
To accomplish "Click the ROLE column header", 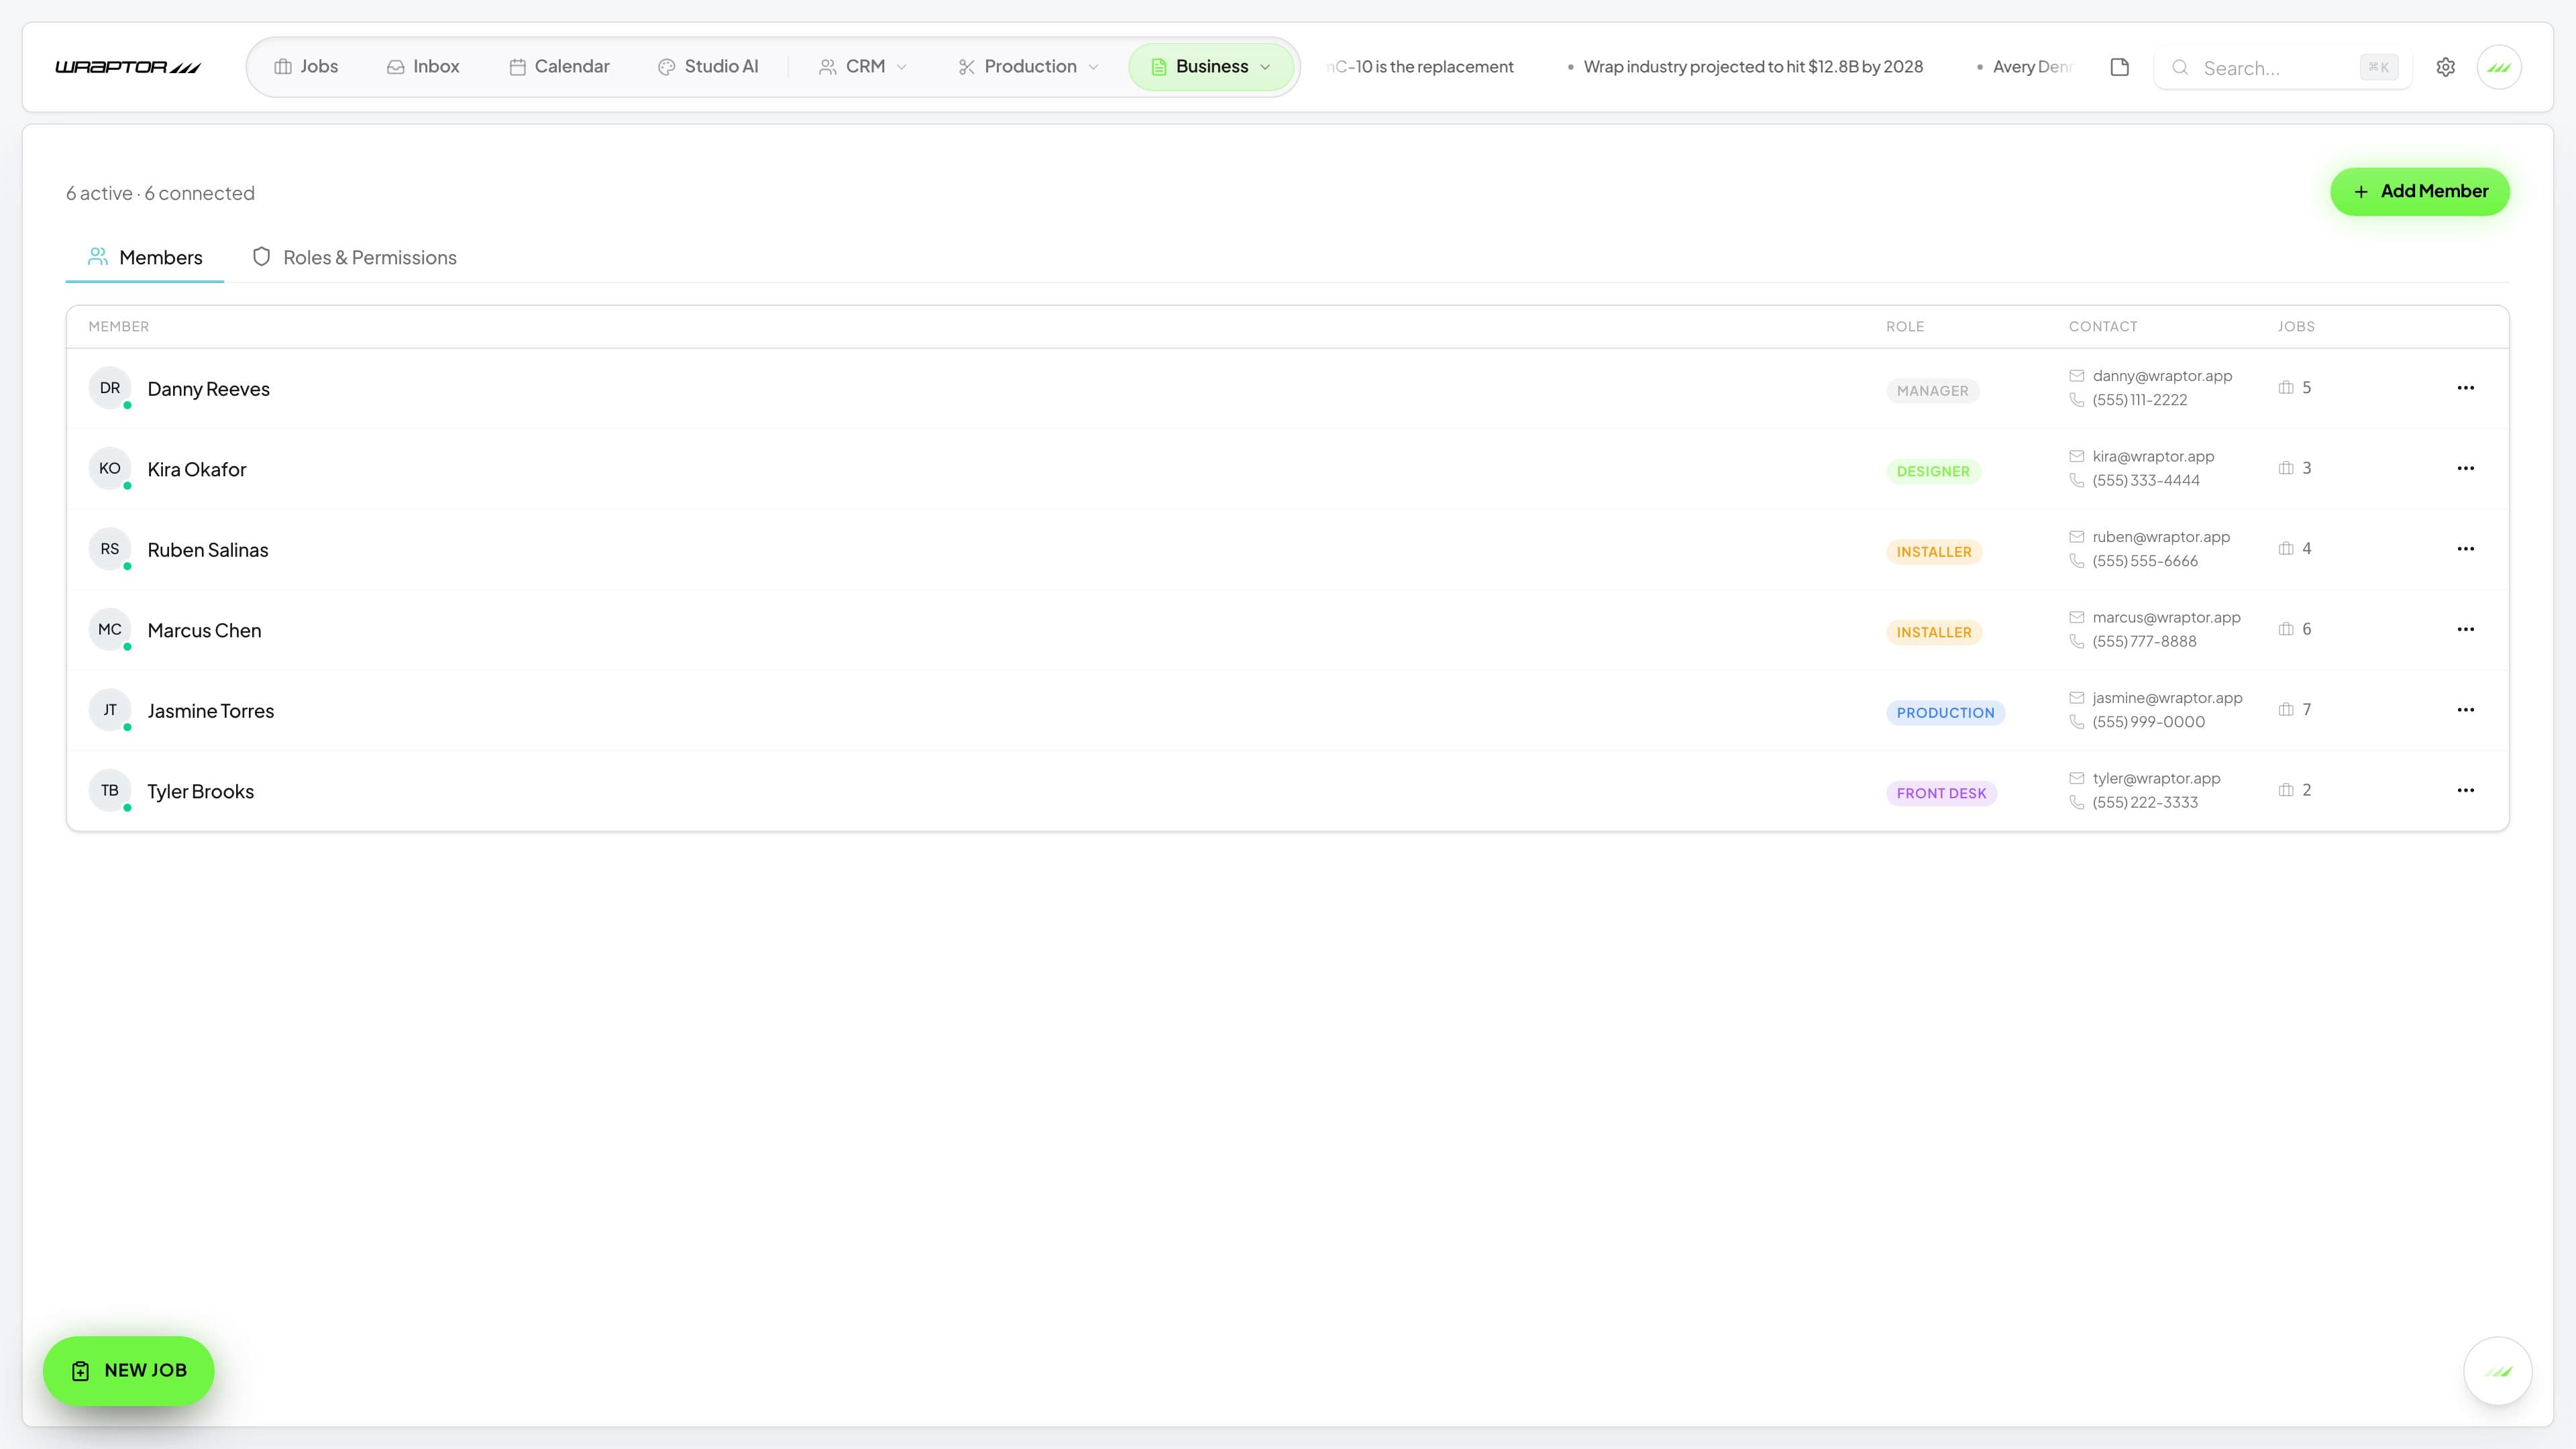I will (1905, 327).
